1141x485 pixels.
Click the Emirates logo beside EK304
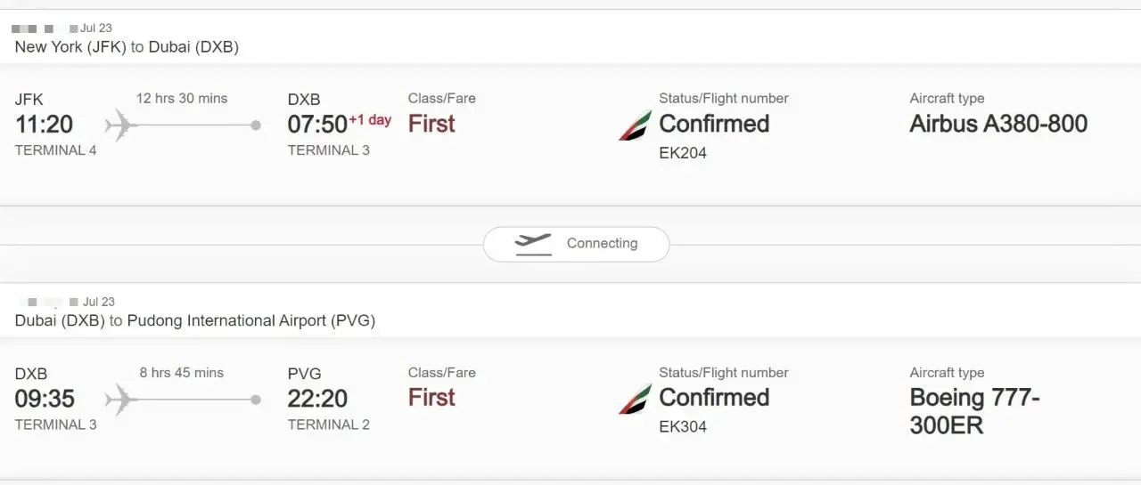635,400
